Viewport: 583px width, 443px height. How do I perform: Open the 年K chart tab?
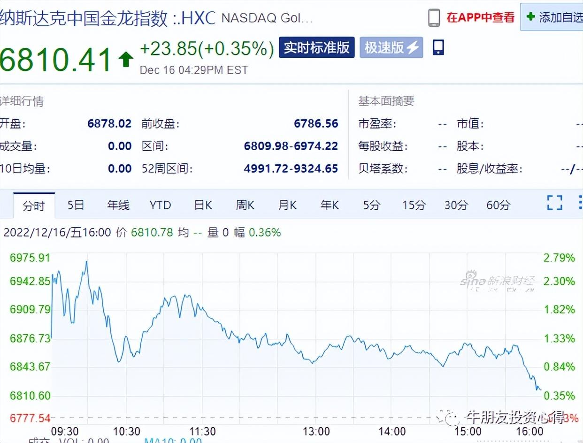(330, 205)
